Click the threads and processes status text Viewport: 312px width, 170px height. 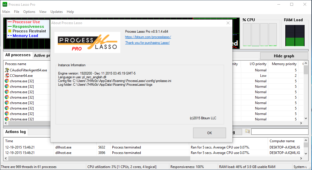click(x=29, y=167)
